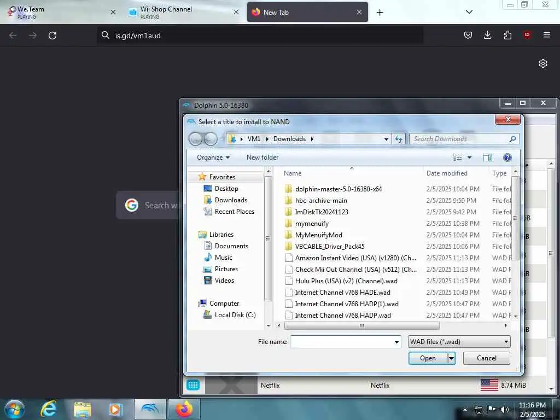The width and height of the screenshot is (560, 420).
Task: Select MyMenuifyMod folder
Action: (x=318, y=235)
